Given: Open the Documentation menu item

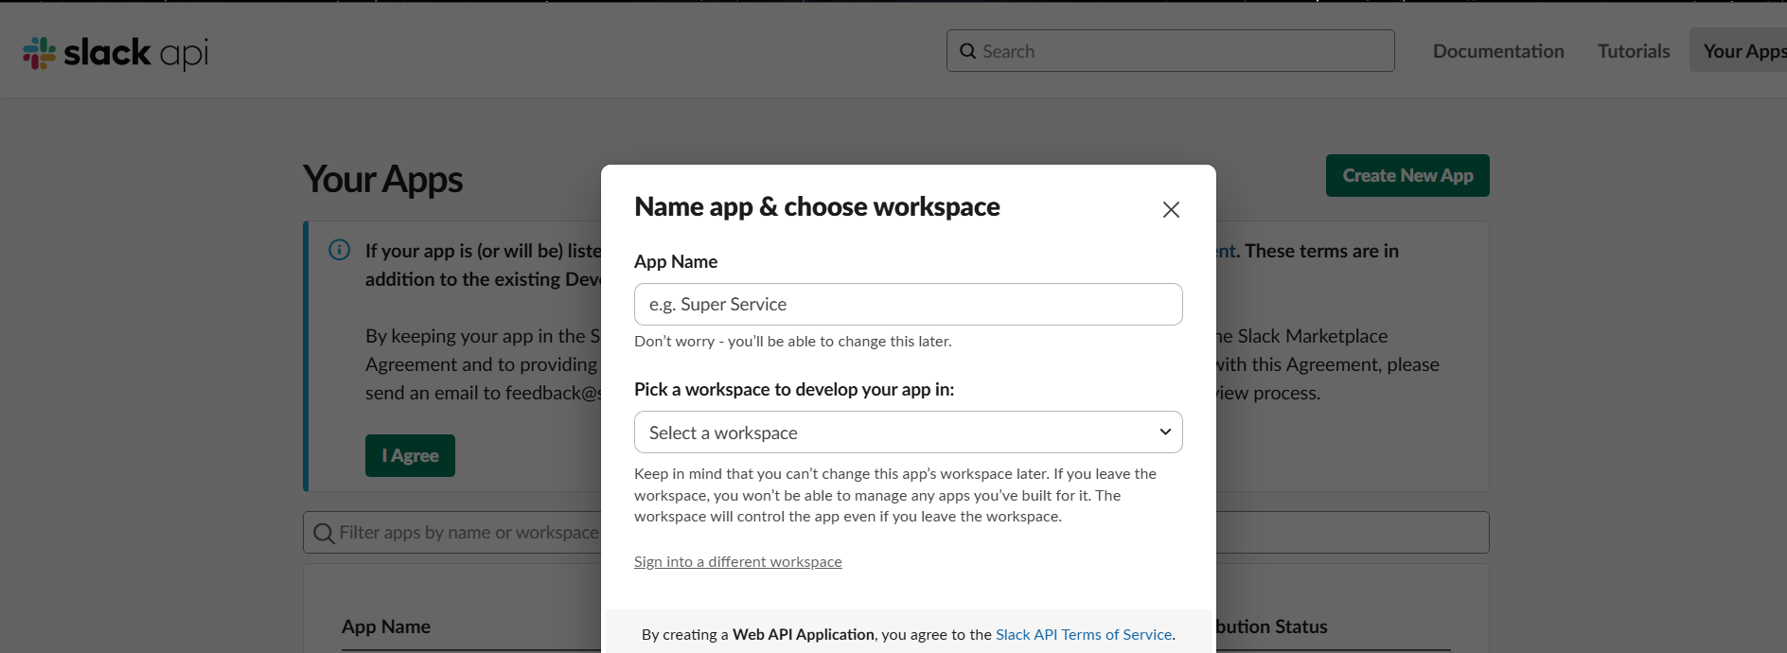Looking at the screenshot, I should 1498,51.
